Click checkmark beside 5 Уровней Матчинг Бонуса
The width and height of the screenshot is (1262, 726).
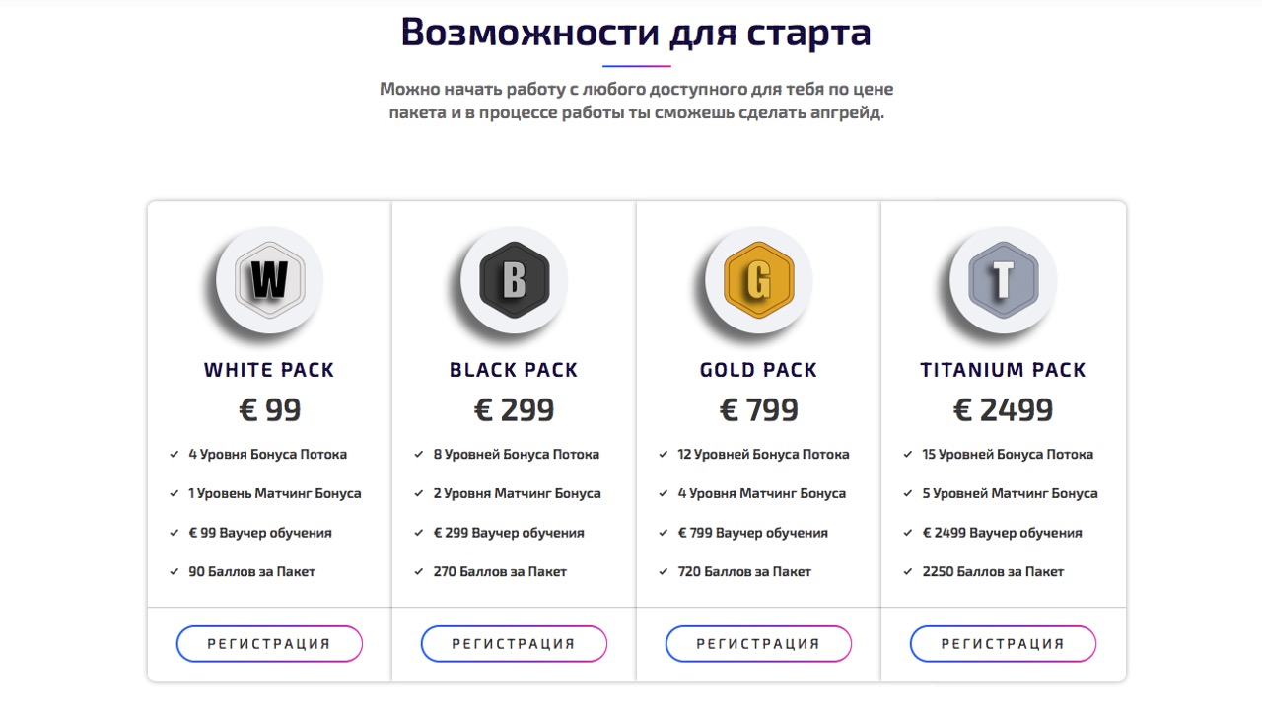pos(908,494)
